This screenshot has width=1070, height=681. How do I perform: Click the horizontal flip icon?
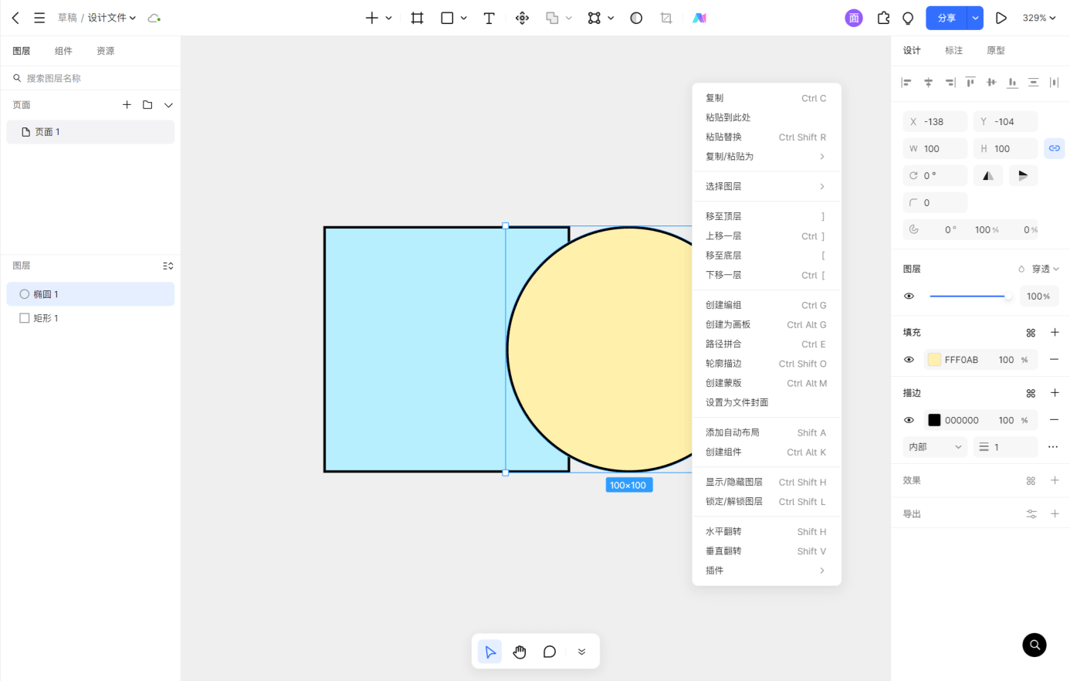tap(988, 176)
